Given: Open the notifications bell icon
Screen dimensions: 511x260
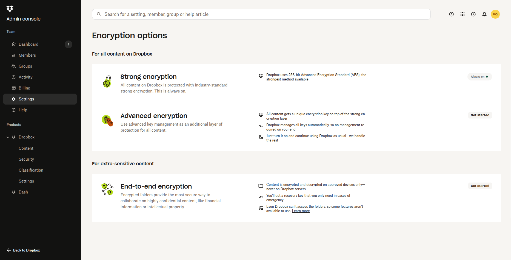Looking at the screenshot, I should 484,14.
